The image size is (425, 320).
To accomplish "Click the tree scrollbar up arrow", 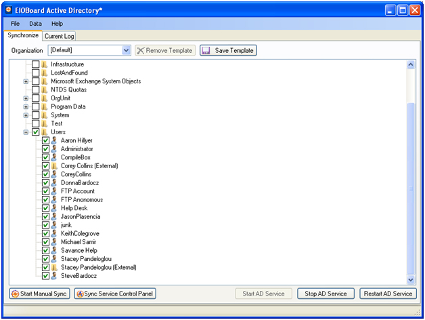I will click(411, 64).
